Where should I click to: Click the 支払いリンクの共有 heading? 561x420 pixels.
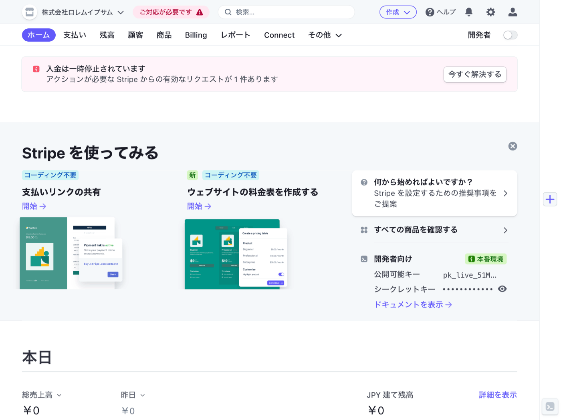pos(61,192)
